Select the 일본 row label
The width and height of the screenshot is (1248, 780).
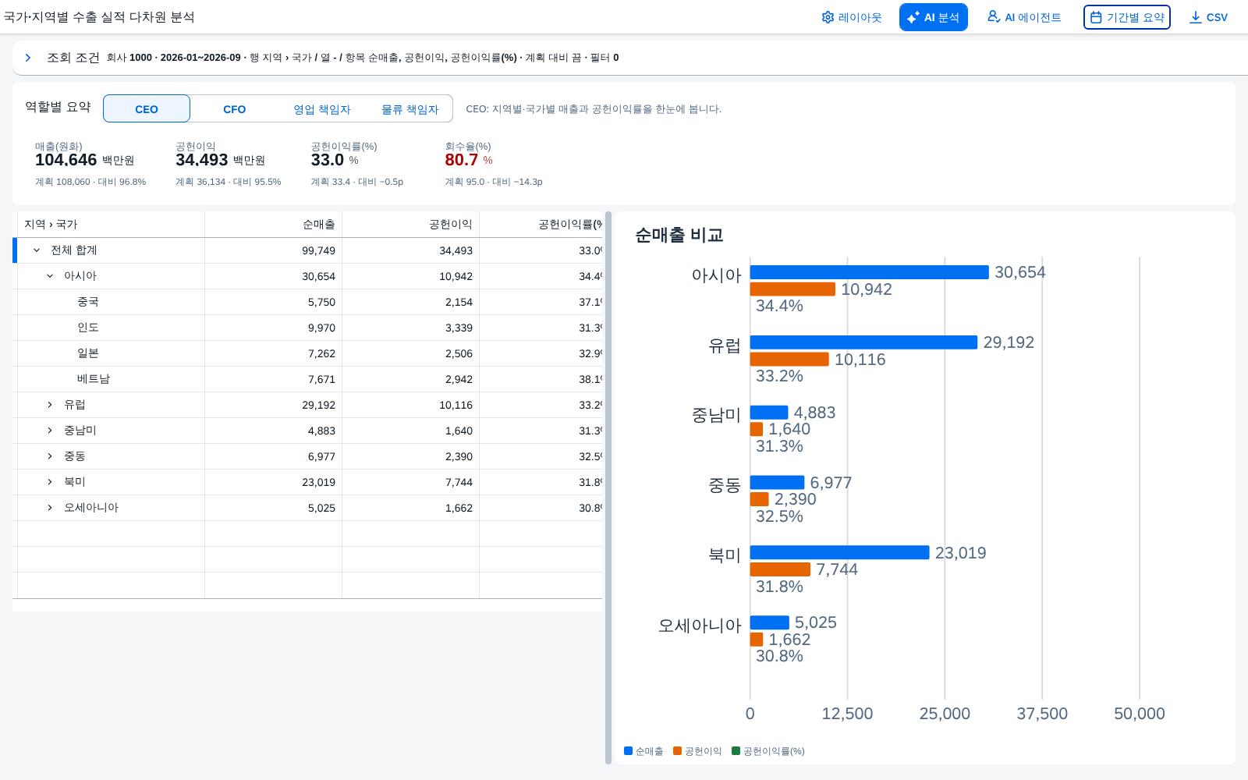tap(87, 353)
